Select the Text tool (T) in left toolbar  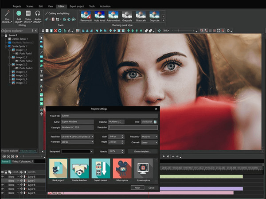click(x=41, y=71)
